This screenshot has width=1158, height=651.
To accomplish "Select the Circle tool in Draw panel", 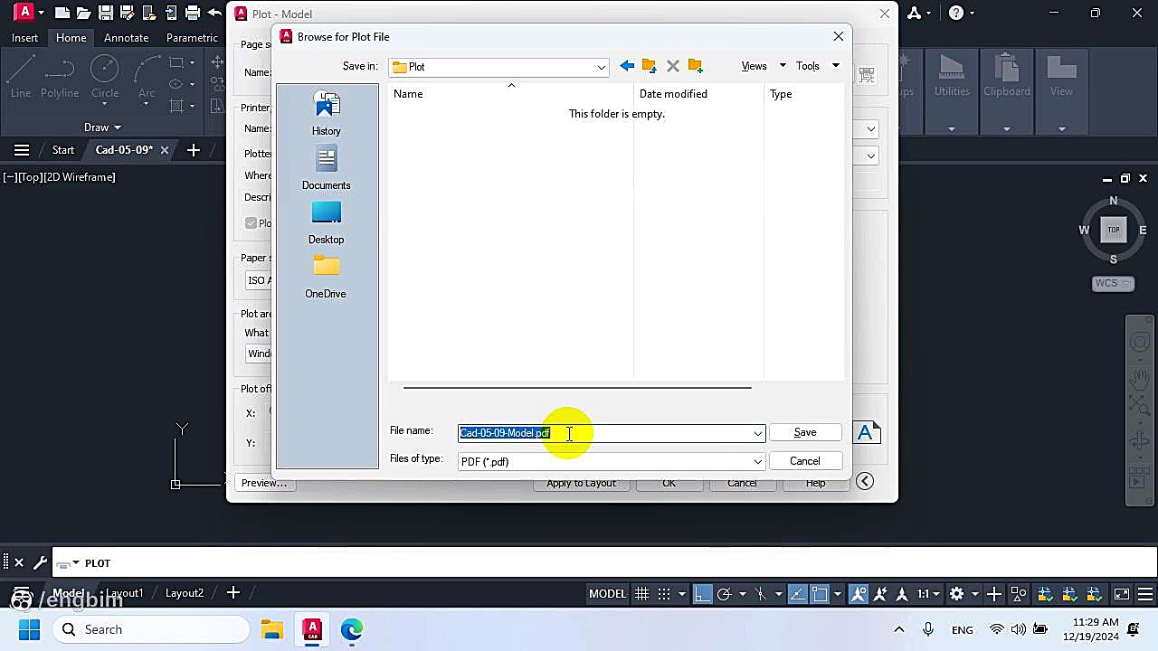I will [x=105, y=76].
